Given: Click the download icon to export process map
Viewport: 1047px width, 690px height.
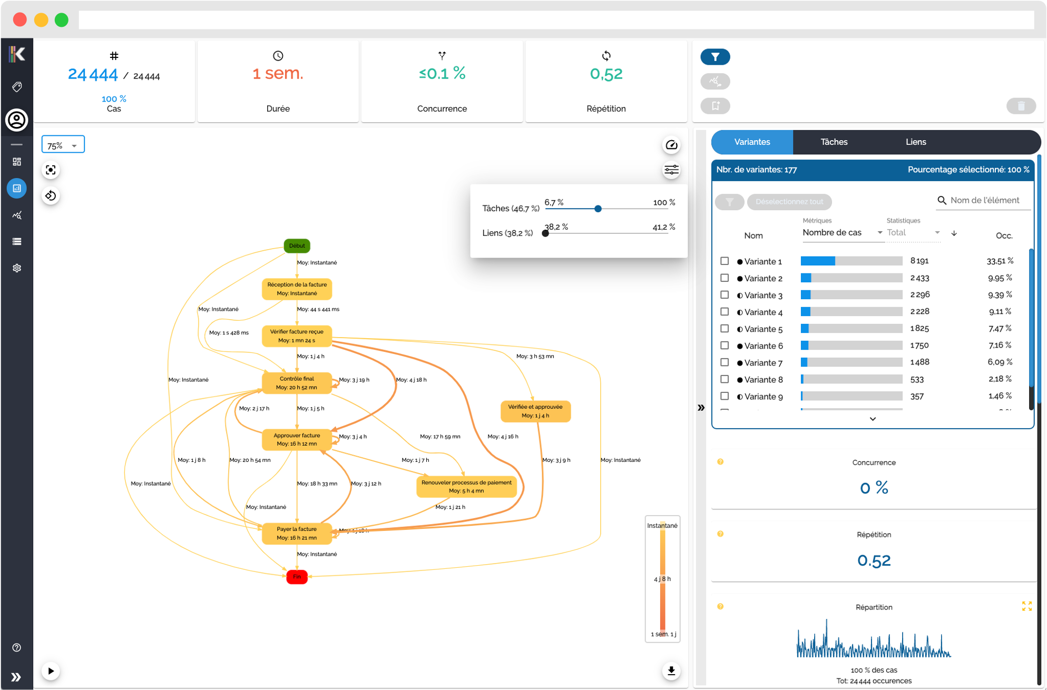Looking at the screenshot, I should tap(670, 668).
